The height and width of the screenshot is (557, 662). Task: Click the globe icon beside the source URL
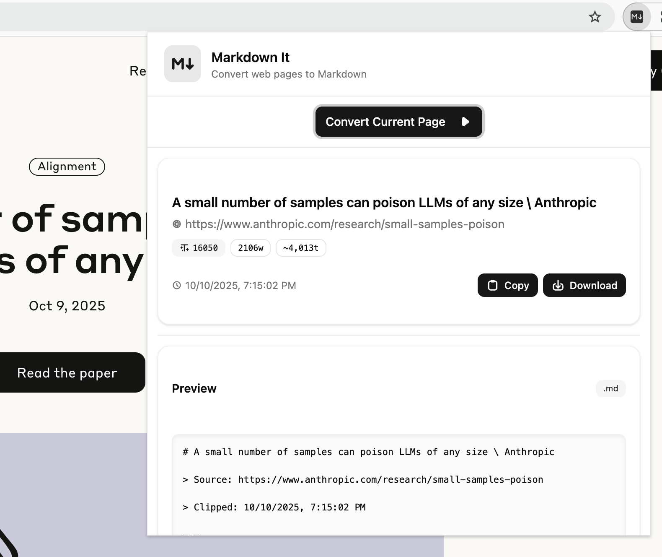[x=177, y=224]
